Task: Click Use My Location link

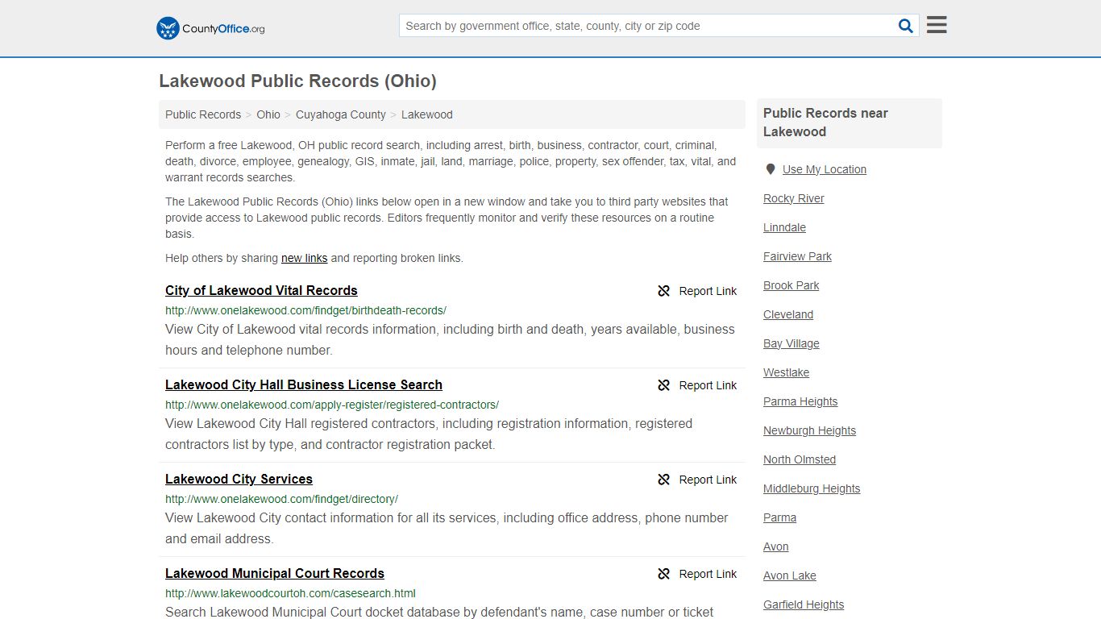Action: (x=825, y=169)
